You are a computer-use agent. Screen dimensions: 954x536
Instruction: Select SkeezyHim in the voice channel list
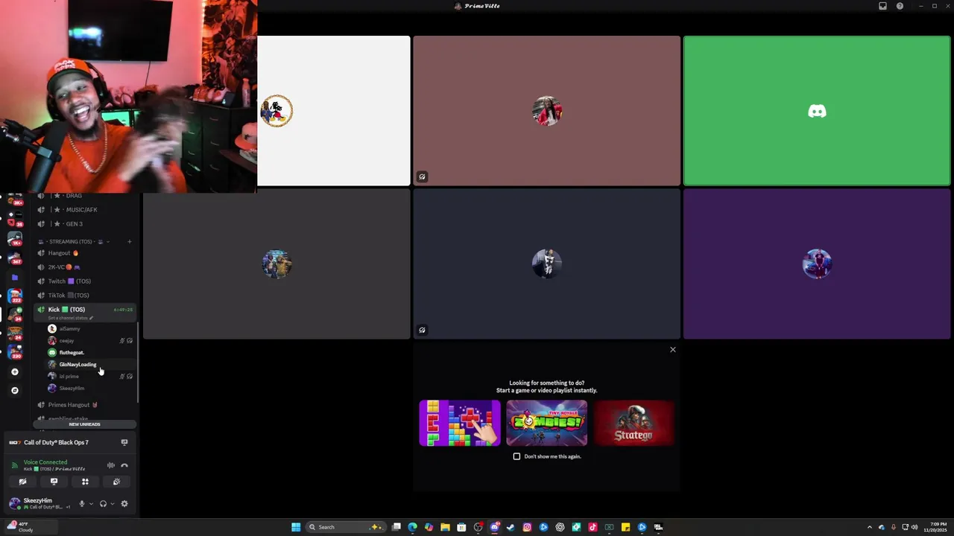click(90, 389)
